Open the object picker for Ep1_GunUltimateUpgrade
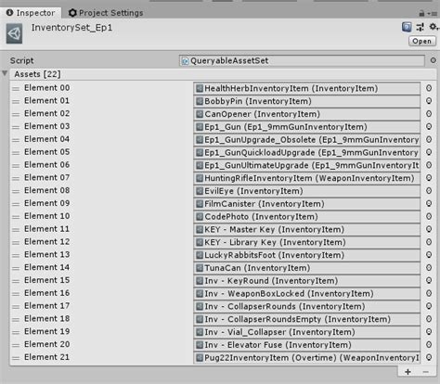 click(429, 165)
